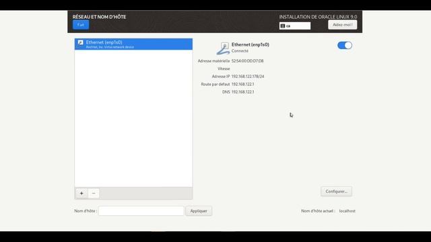Open the Aidez-moi help button
This screenshot has width=431, height=242.
click(x=343, y=25)
